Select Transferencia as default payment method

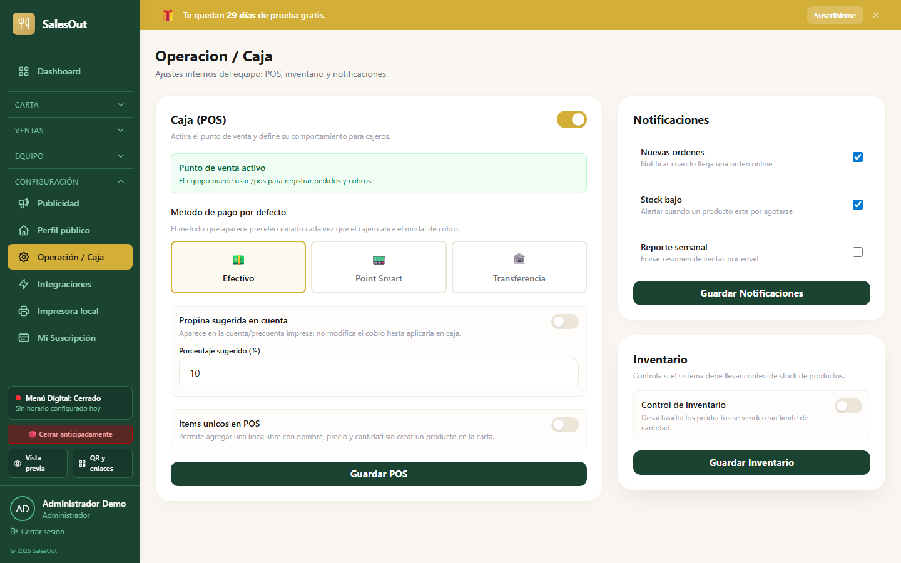[519, 267]
